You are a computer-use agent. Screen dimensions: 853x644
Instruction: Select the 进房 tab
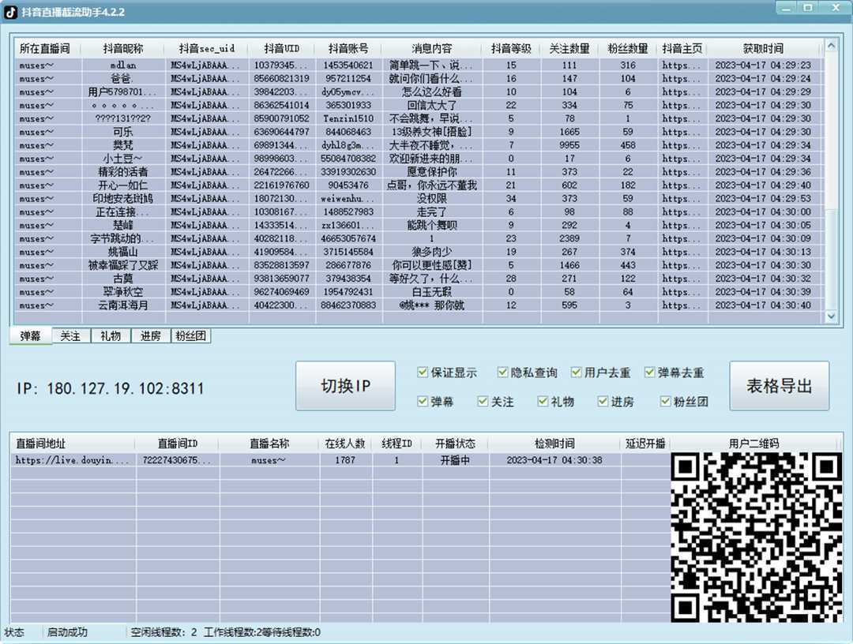click(150, 335)
